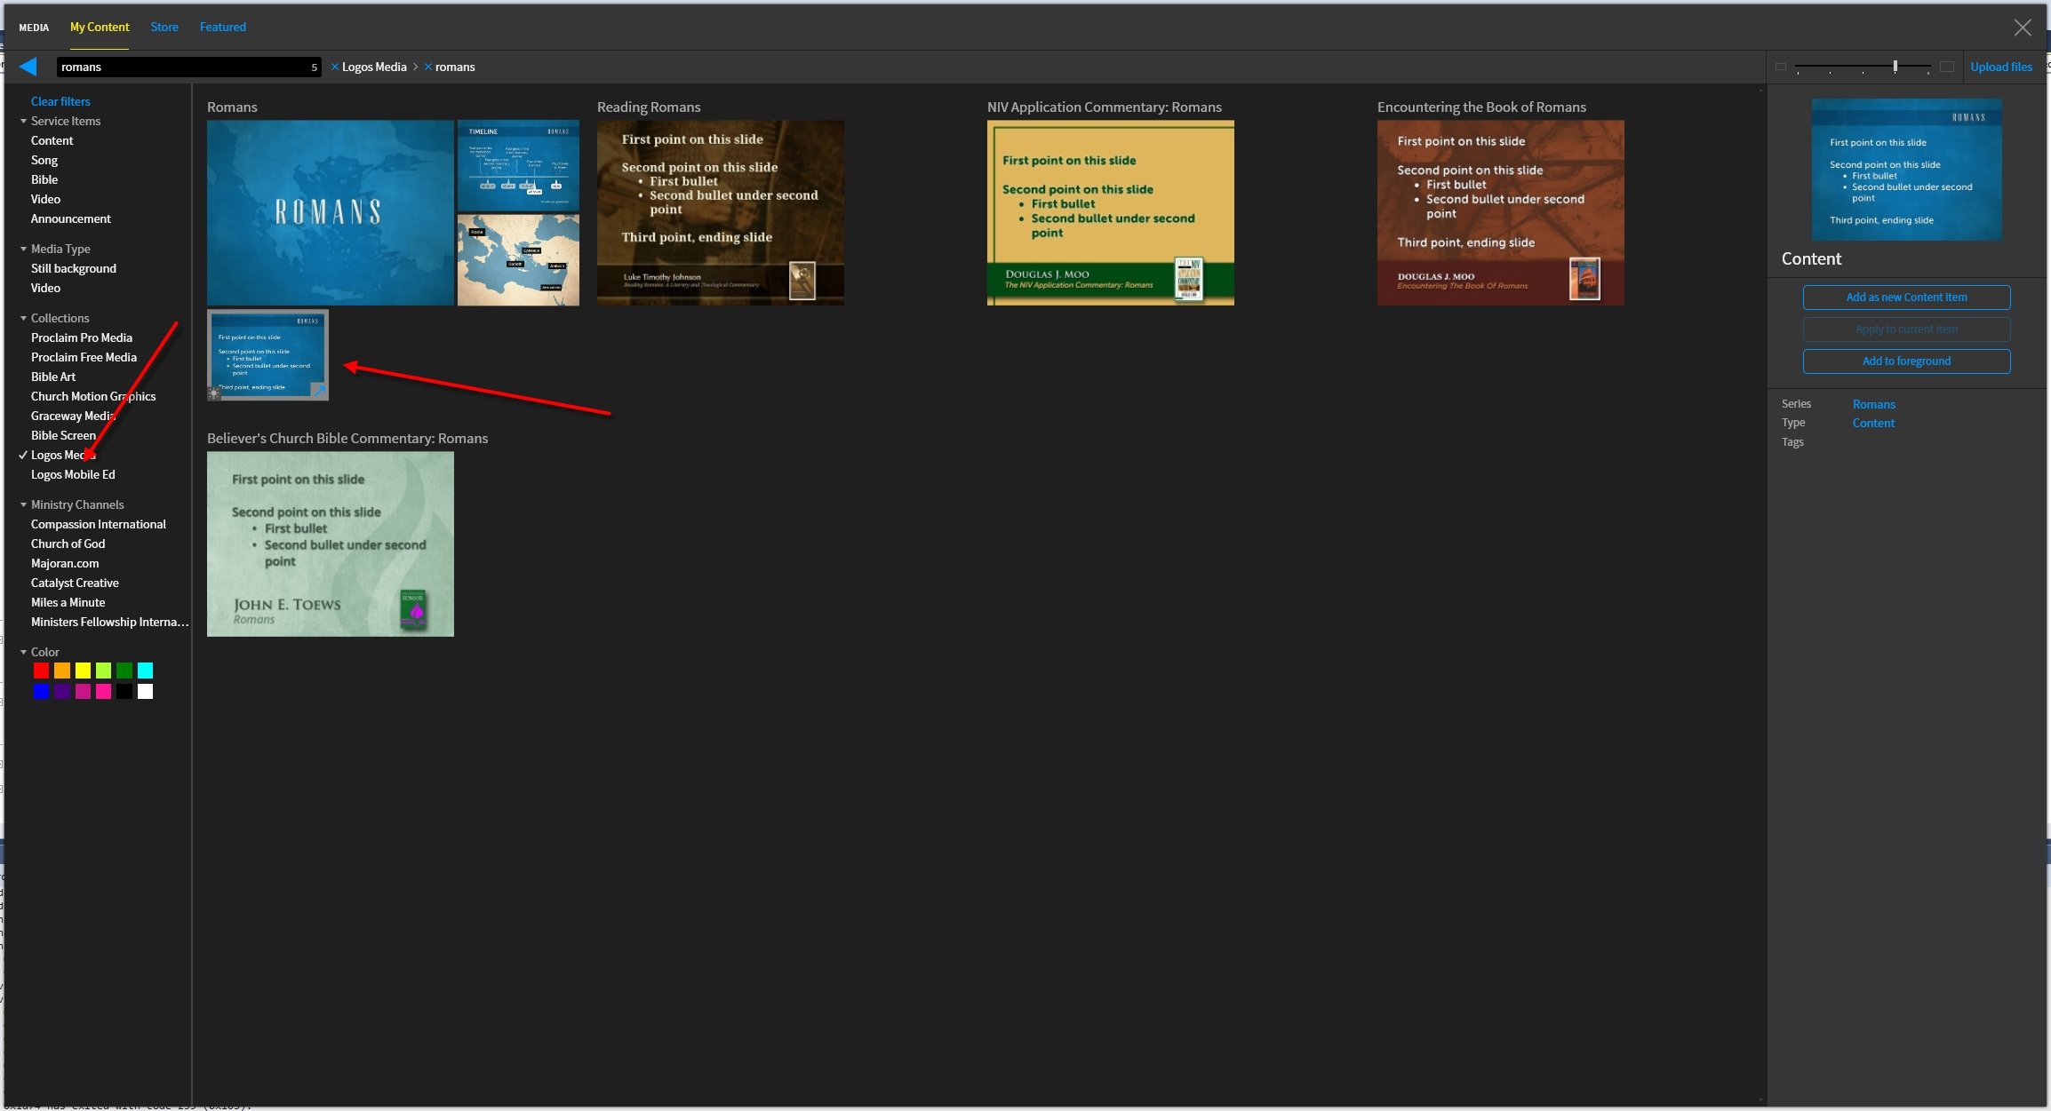Viewport: 2051px width, 1111px height.
Task: Click the Upload files link
Action: pyautogui.click(x=2000, y=67)
